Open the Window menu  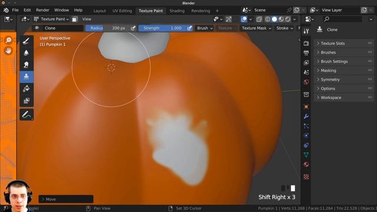coord(61,10)
